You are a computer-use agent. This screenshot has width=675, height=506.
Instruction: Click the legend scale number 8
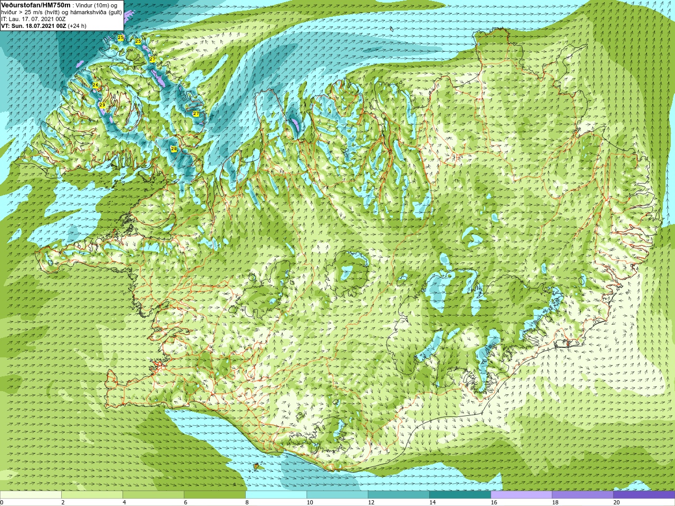point(247,502)
